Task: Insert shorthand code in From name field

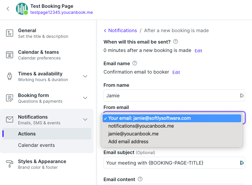Action: pos(241,96)
